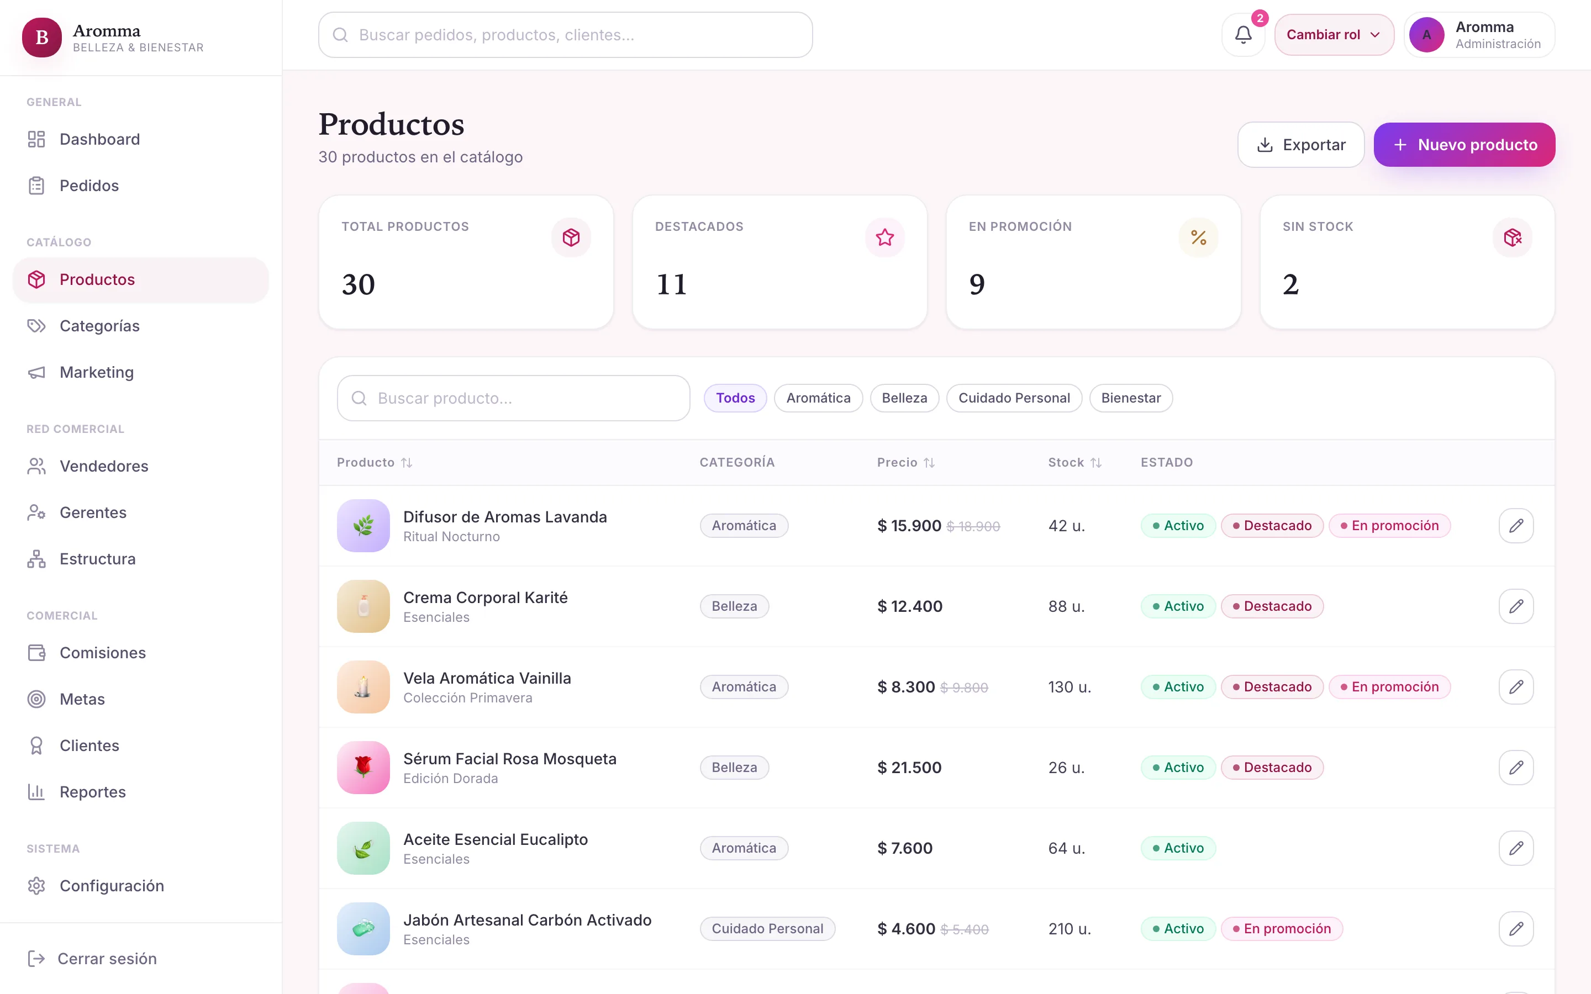Click the Clientes ribbon icon
Screen dimensions: 1591x994
coord(37,745)
